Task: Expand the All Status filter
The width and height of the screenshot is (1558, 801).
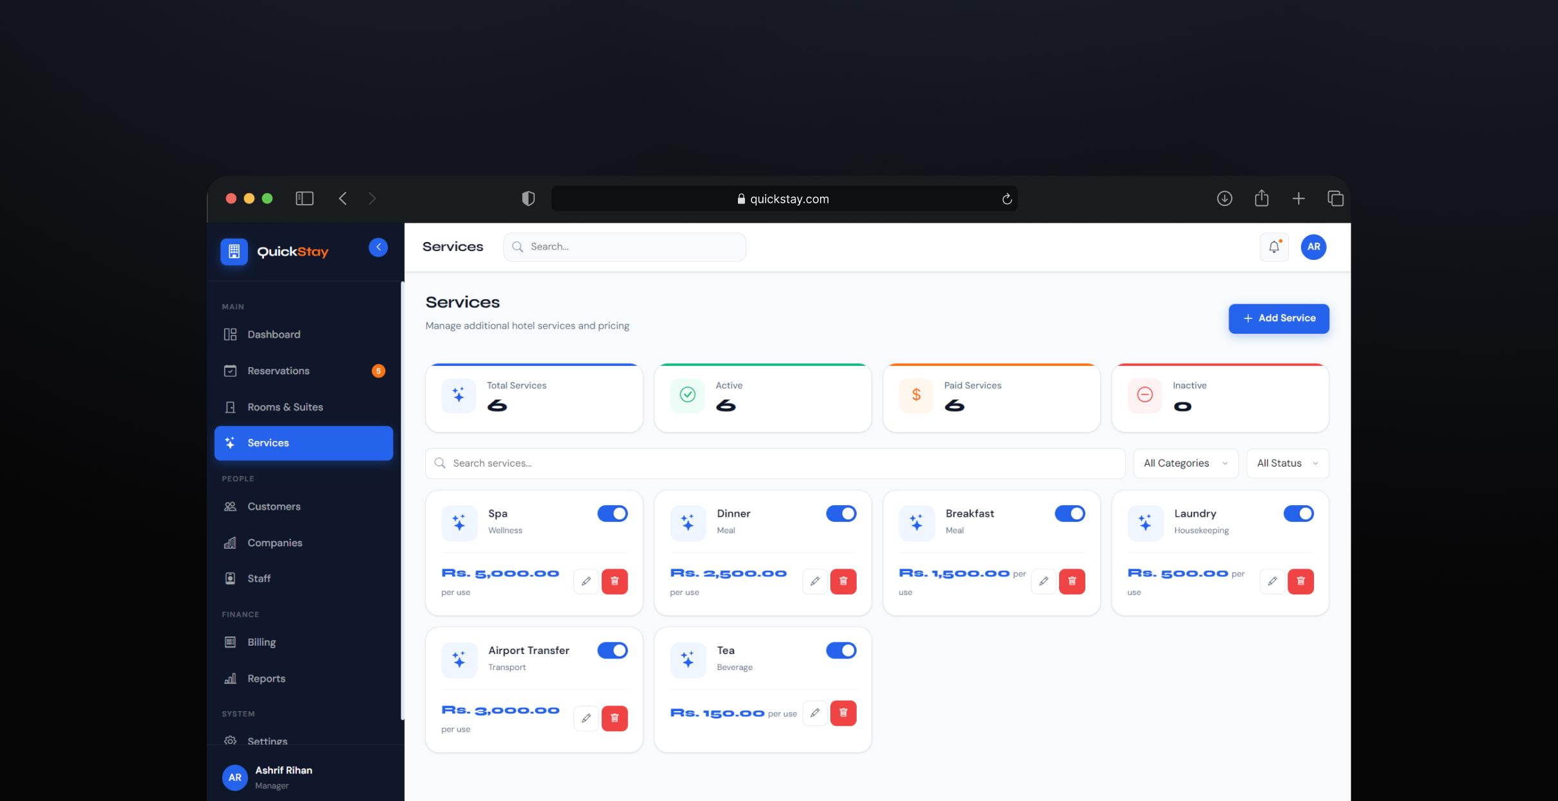Action: tap(1288, 463)
